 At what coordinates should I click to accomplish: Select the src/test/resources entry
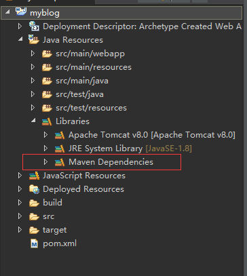click(x=91, y=108)
